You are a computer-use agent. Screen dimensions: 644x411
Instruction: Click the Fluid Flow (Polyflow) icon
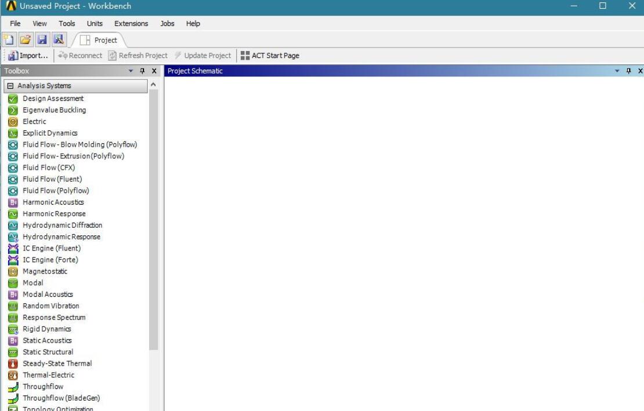(13, 190)
